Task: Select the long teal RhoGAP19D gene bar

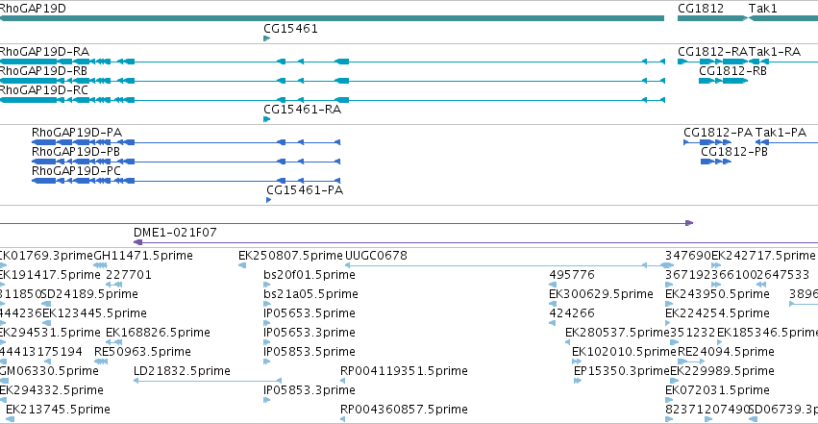Action: pyautogui.click(x=332, y=18)
